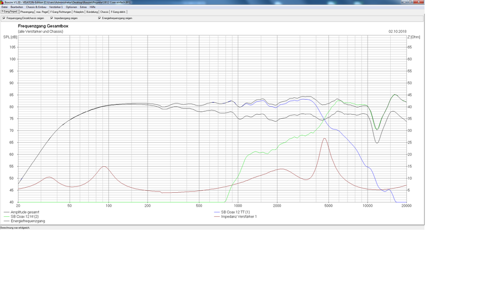Click the Energiefrequenzgang legend entry
Image resolution: width=502 pixels, height=306 pixels.
(25, 221)
